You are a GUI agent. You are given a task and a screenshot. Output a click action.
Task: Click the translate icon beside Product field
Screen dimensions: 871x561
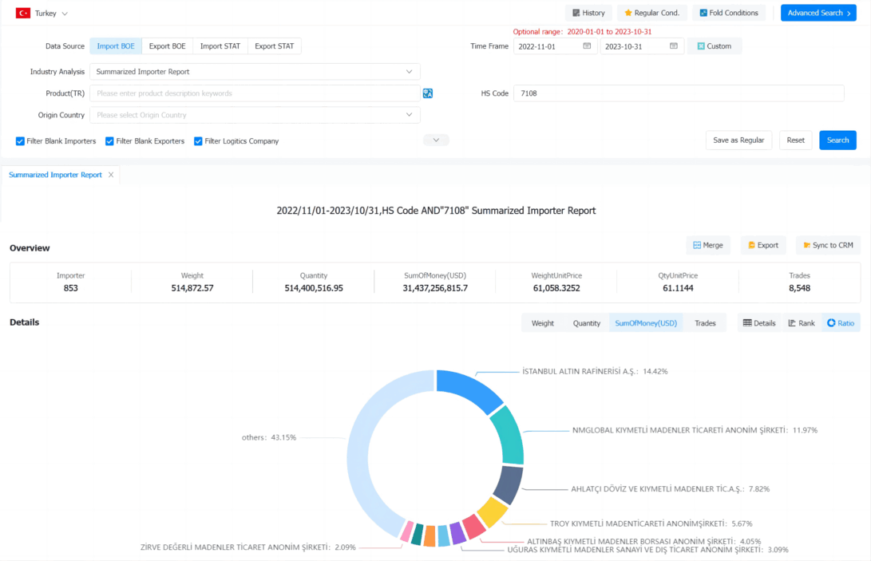click(x=428, y=93)
